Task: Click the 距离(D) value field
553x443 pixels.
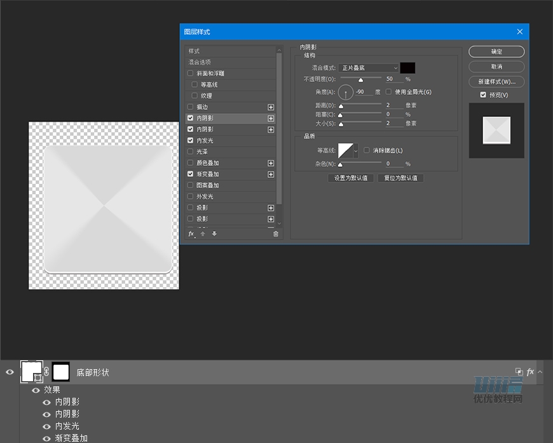Action: tap(394, 105)
